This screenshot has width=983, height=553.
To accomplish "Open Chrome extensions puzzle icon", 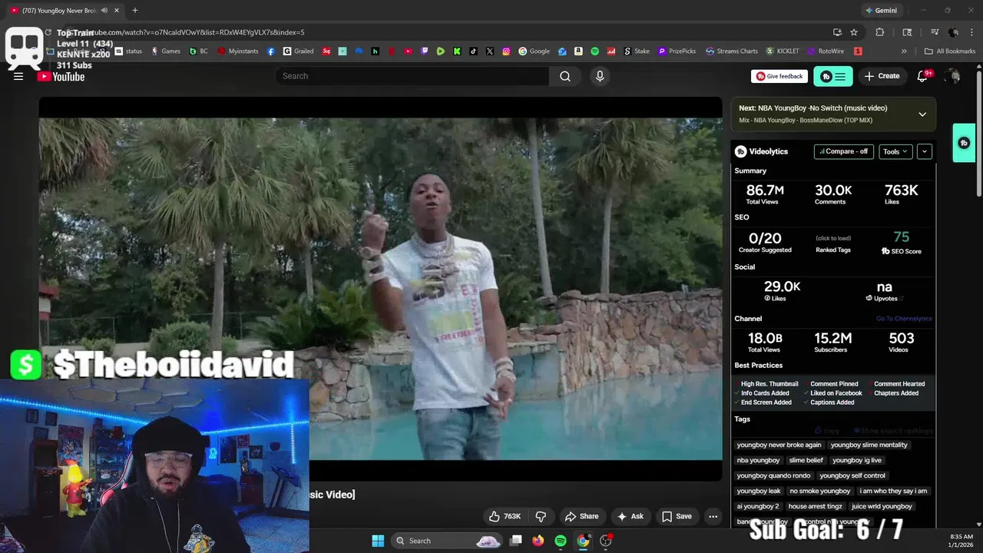I will [x=880, y=32].
